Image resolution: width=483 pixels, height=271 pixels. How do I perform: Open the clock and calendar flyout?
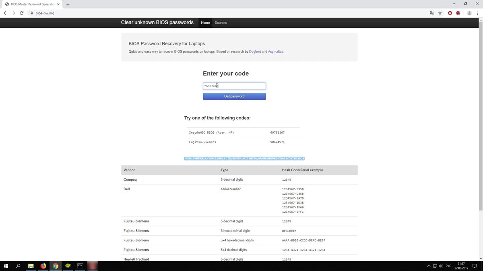(x=461, y=266)
